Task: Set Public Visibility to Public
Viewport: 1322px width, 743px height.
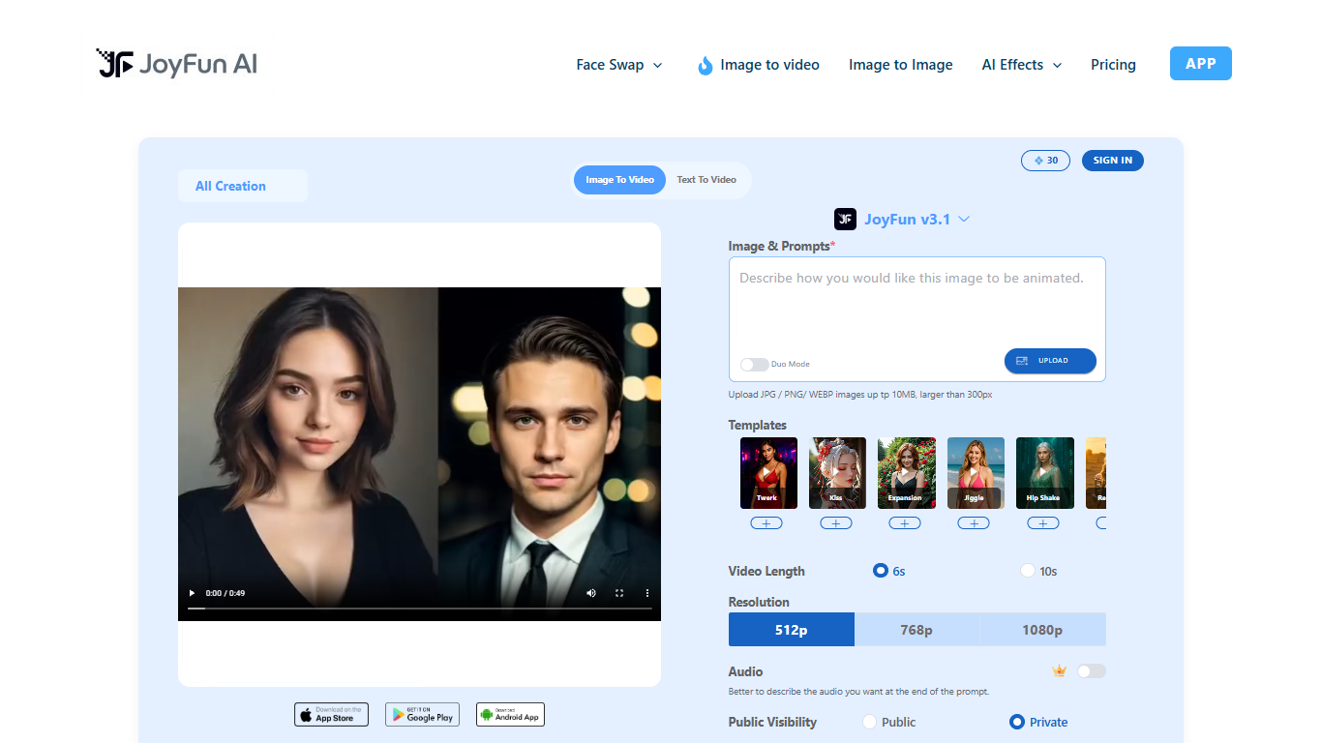Action: [x=868, y=722]
